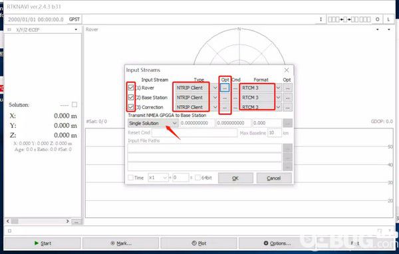Open Rover format options button
The width and height of the screenshot is (399, 254).
(x=287, y=88)
